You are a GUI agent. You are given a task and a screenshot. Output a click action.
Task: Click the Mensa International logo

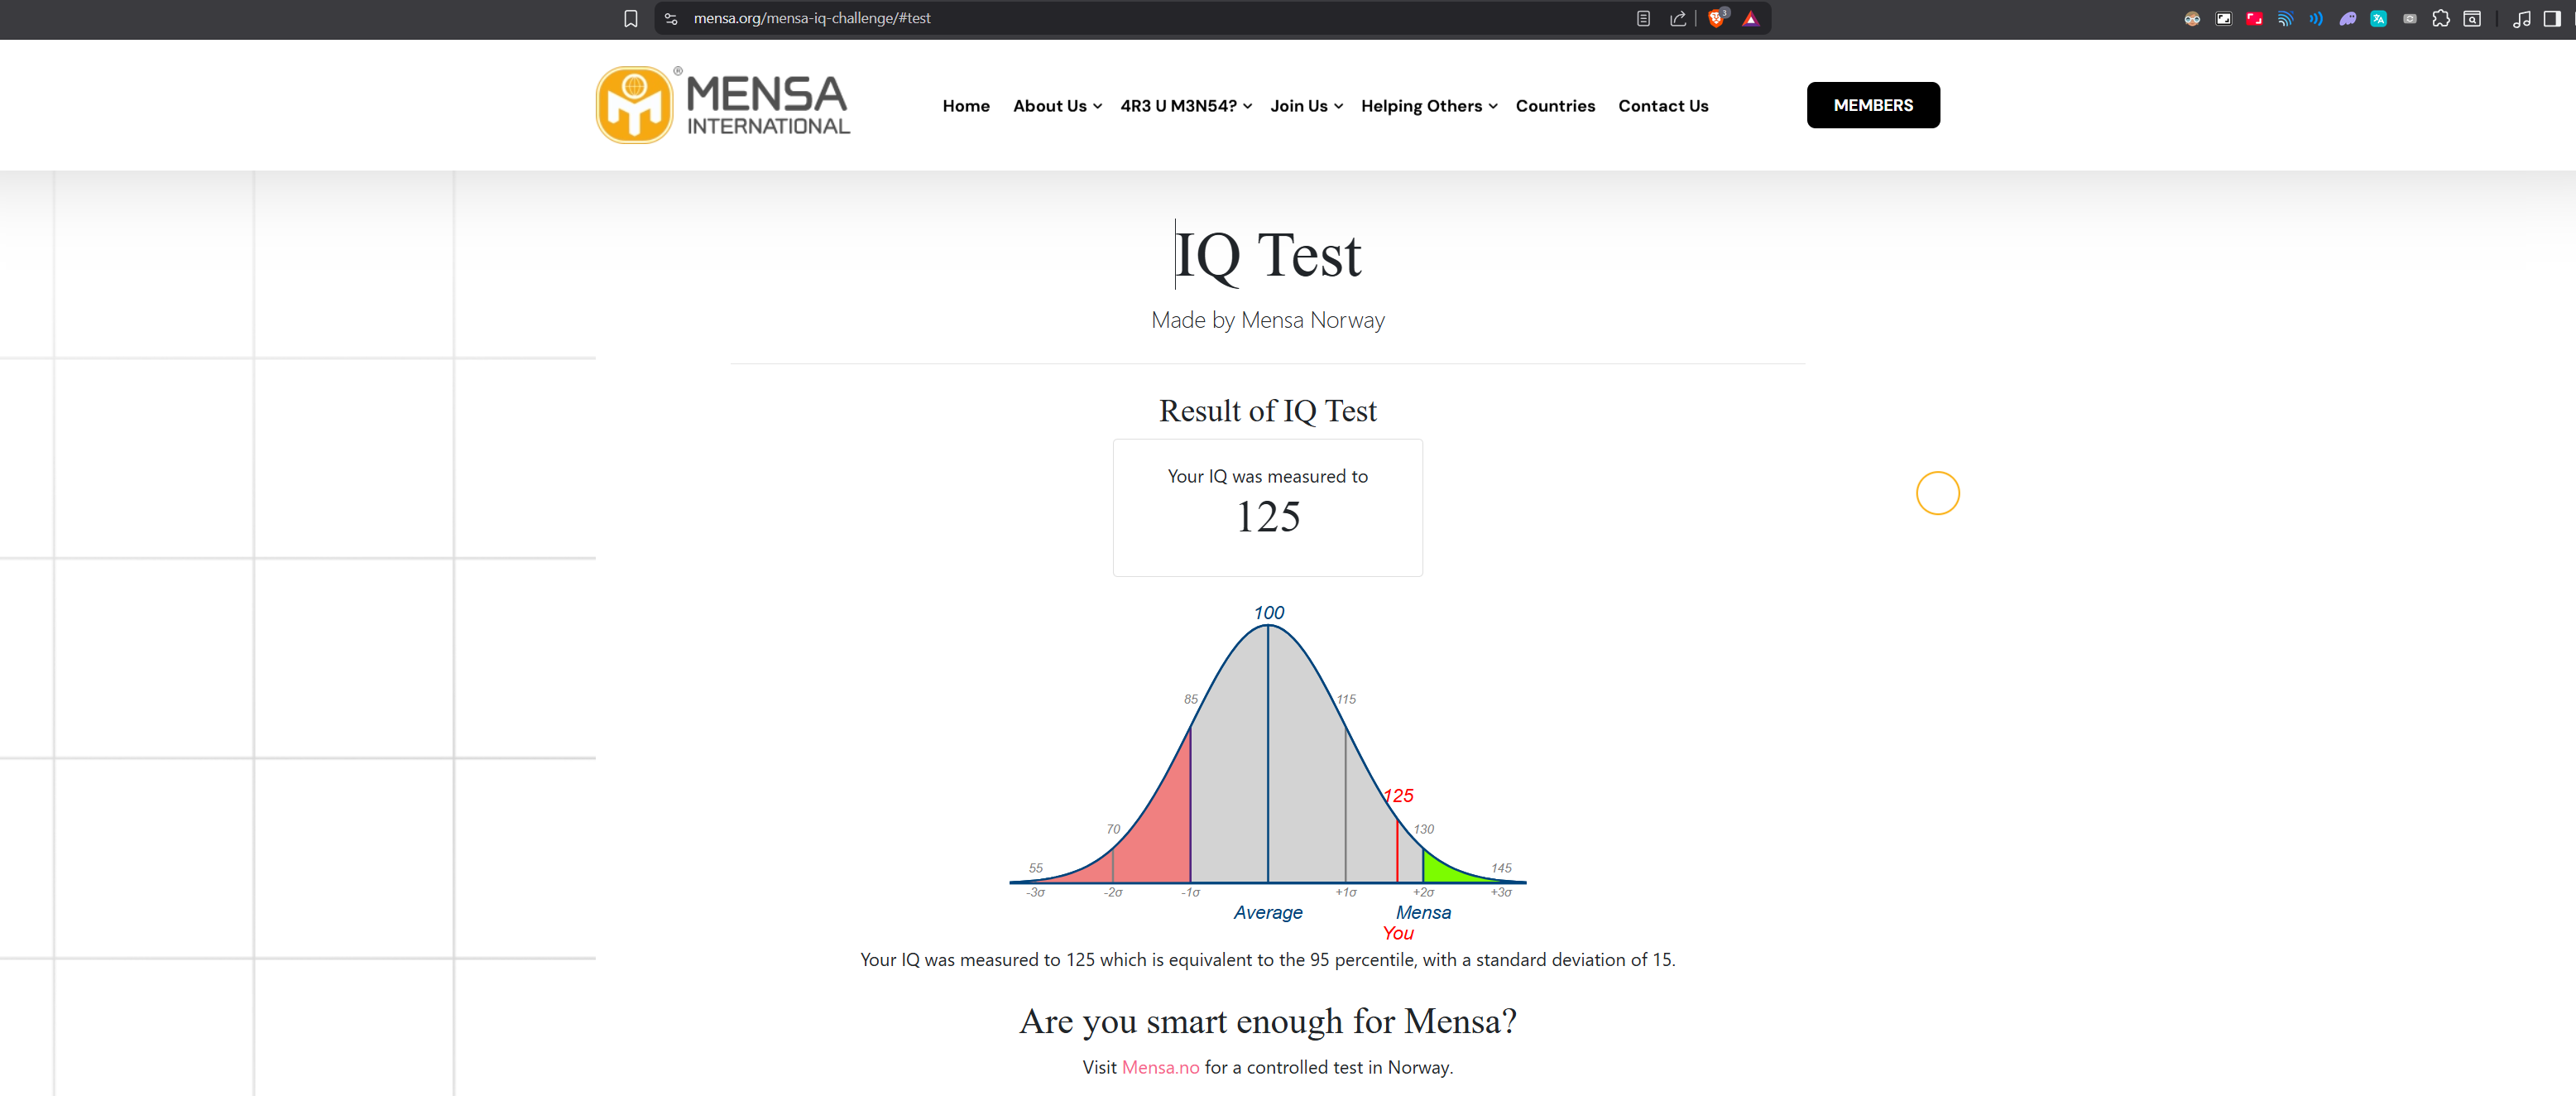click(722, 105)
